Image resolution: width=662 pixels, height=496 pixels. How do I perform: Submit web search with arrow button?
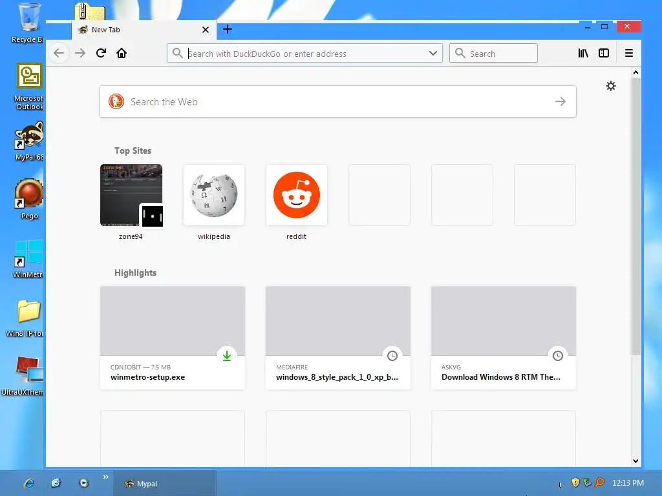561,101
